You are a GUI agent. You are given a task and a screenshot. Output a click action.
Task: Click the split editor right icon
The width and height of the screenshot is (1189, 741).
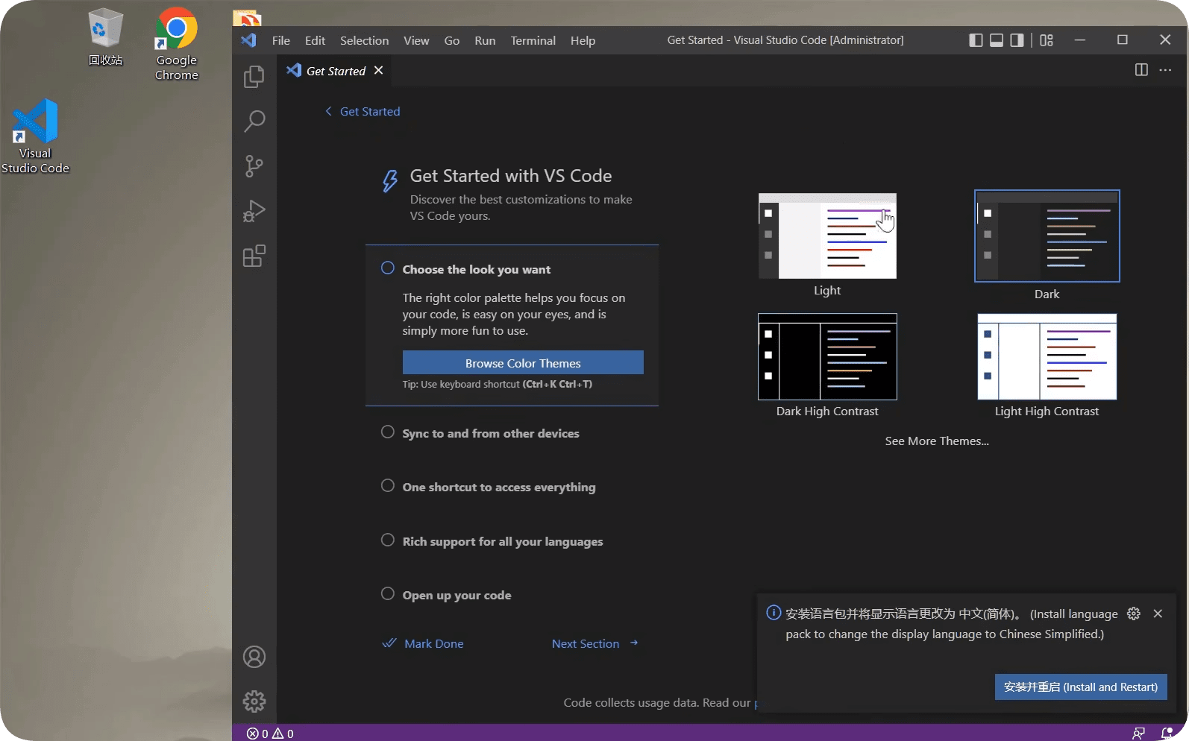click(1141, 70)
